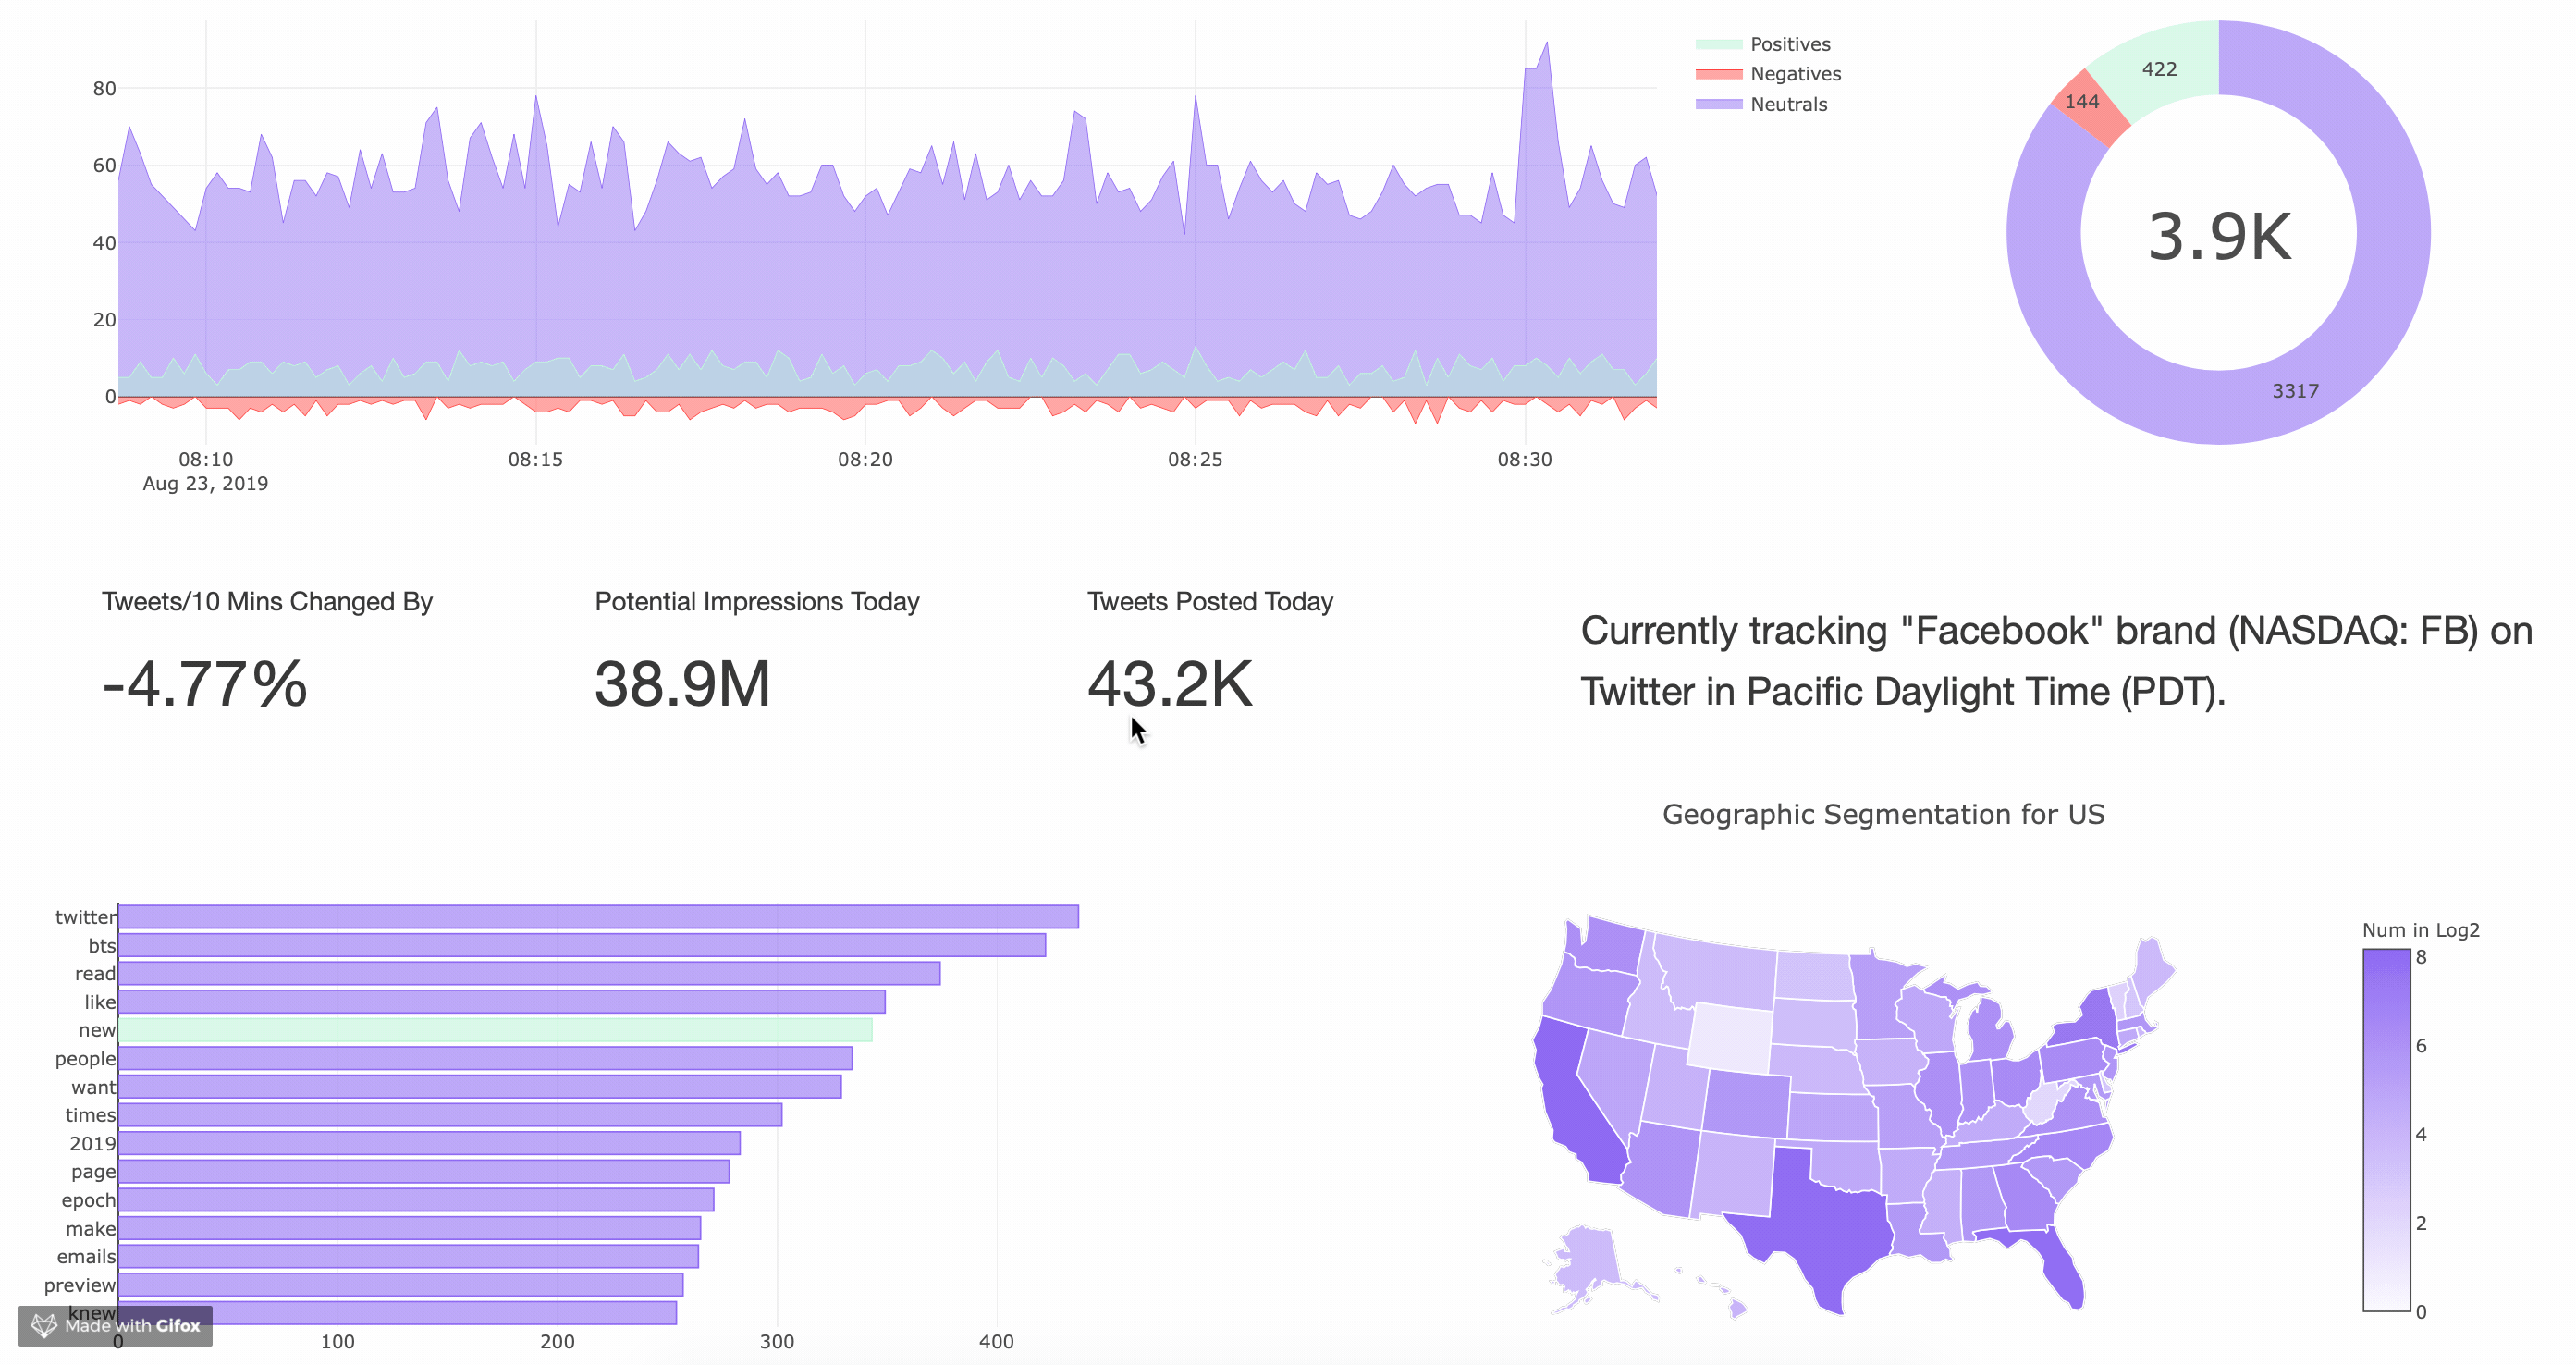The height and width of the screenshot is (1365, 2576).
Task: Toggle the Negatives legend entry
Action: click(x=1794, y=74)
